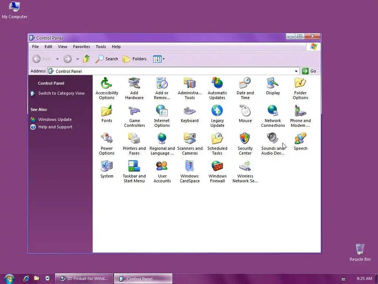The width and height of the screenshot is (378, 284).
Task: Expand the Back button history dropdown
Action: tap(57, 59)
